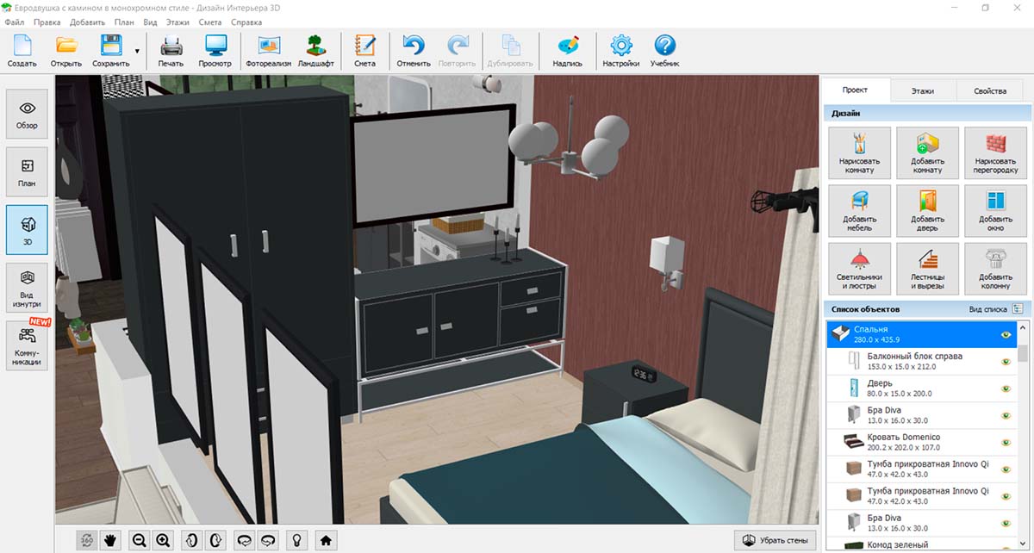Image resolution: width=1034 pixels, height=553 pixels.
Task: Open Светильники и люстры lighting catalog
Action: (859, 268)
